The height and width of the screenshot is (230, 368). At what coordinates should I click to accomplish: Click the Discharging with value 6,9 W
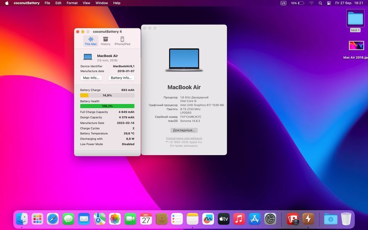tap(130, 139)
